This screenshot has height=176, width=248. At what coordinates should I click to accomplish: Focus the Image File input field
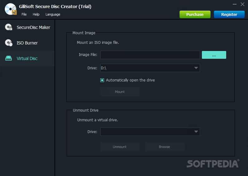click(150, 55)
